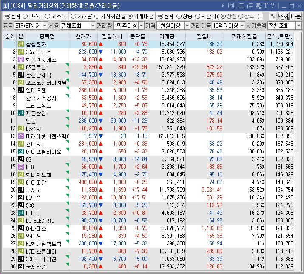304x274 pixels.
Task: Sort by the 거래회전율 column header
Action: 244,36
